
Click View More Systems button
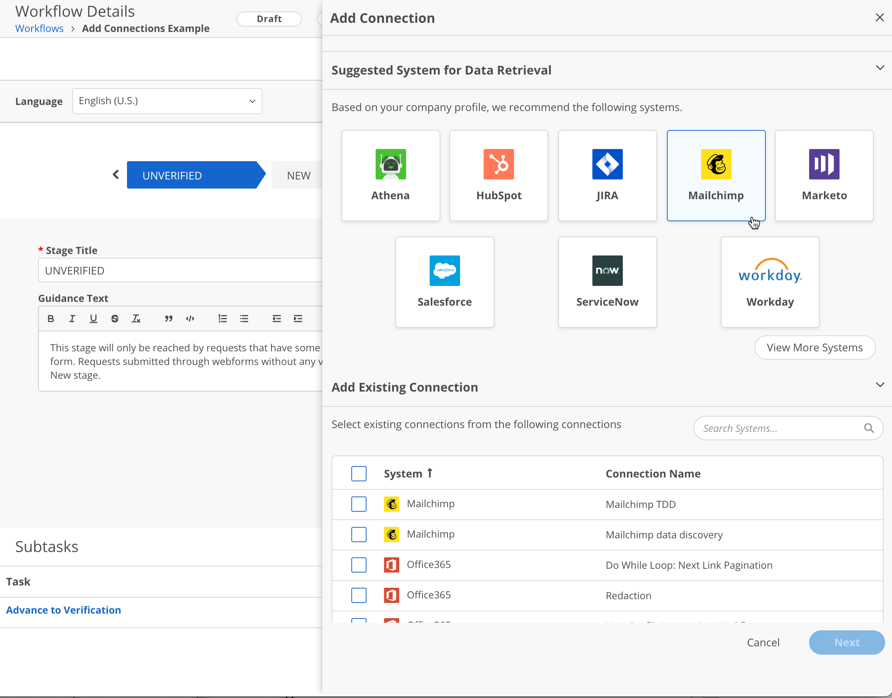tap(814, 347)
